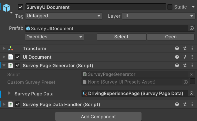
Task: Expand the Survey Page Data foldout
Action: [9, 93]
